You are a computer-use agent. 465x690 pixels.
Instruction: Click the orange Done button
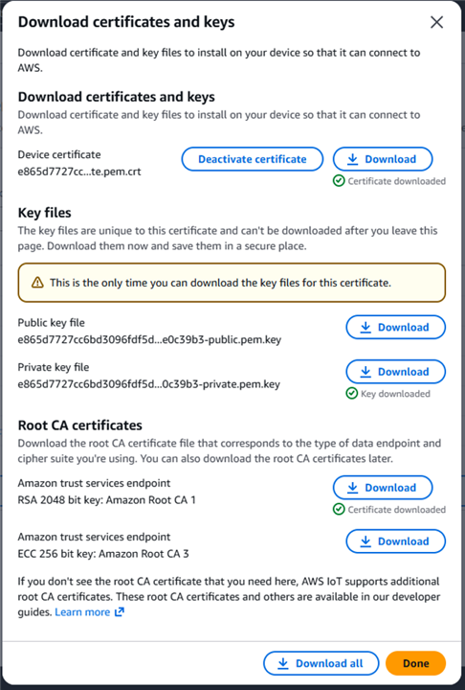click(x=416, y=663)
